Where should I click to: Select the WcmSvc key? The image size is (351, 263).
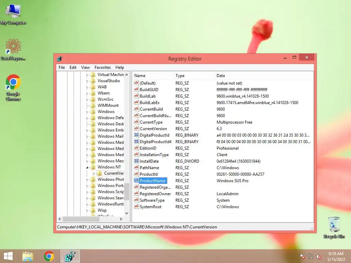[x=106, y=99]
